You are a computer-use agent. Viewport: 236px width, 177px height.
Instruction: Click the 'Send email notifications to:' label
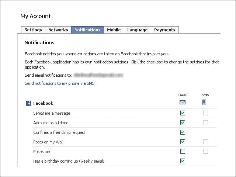48,75
